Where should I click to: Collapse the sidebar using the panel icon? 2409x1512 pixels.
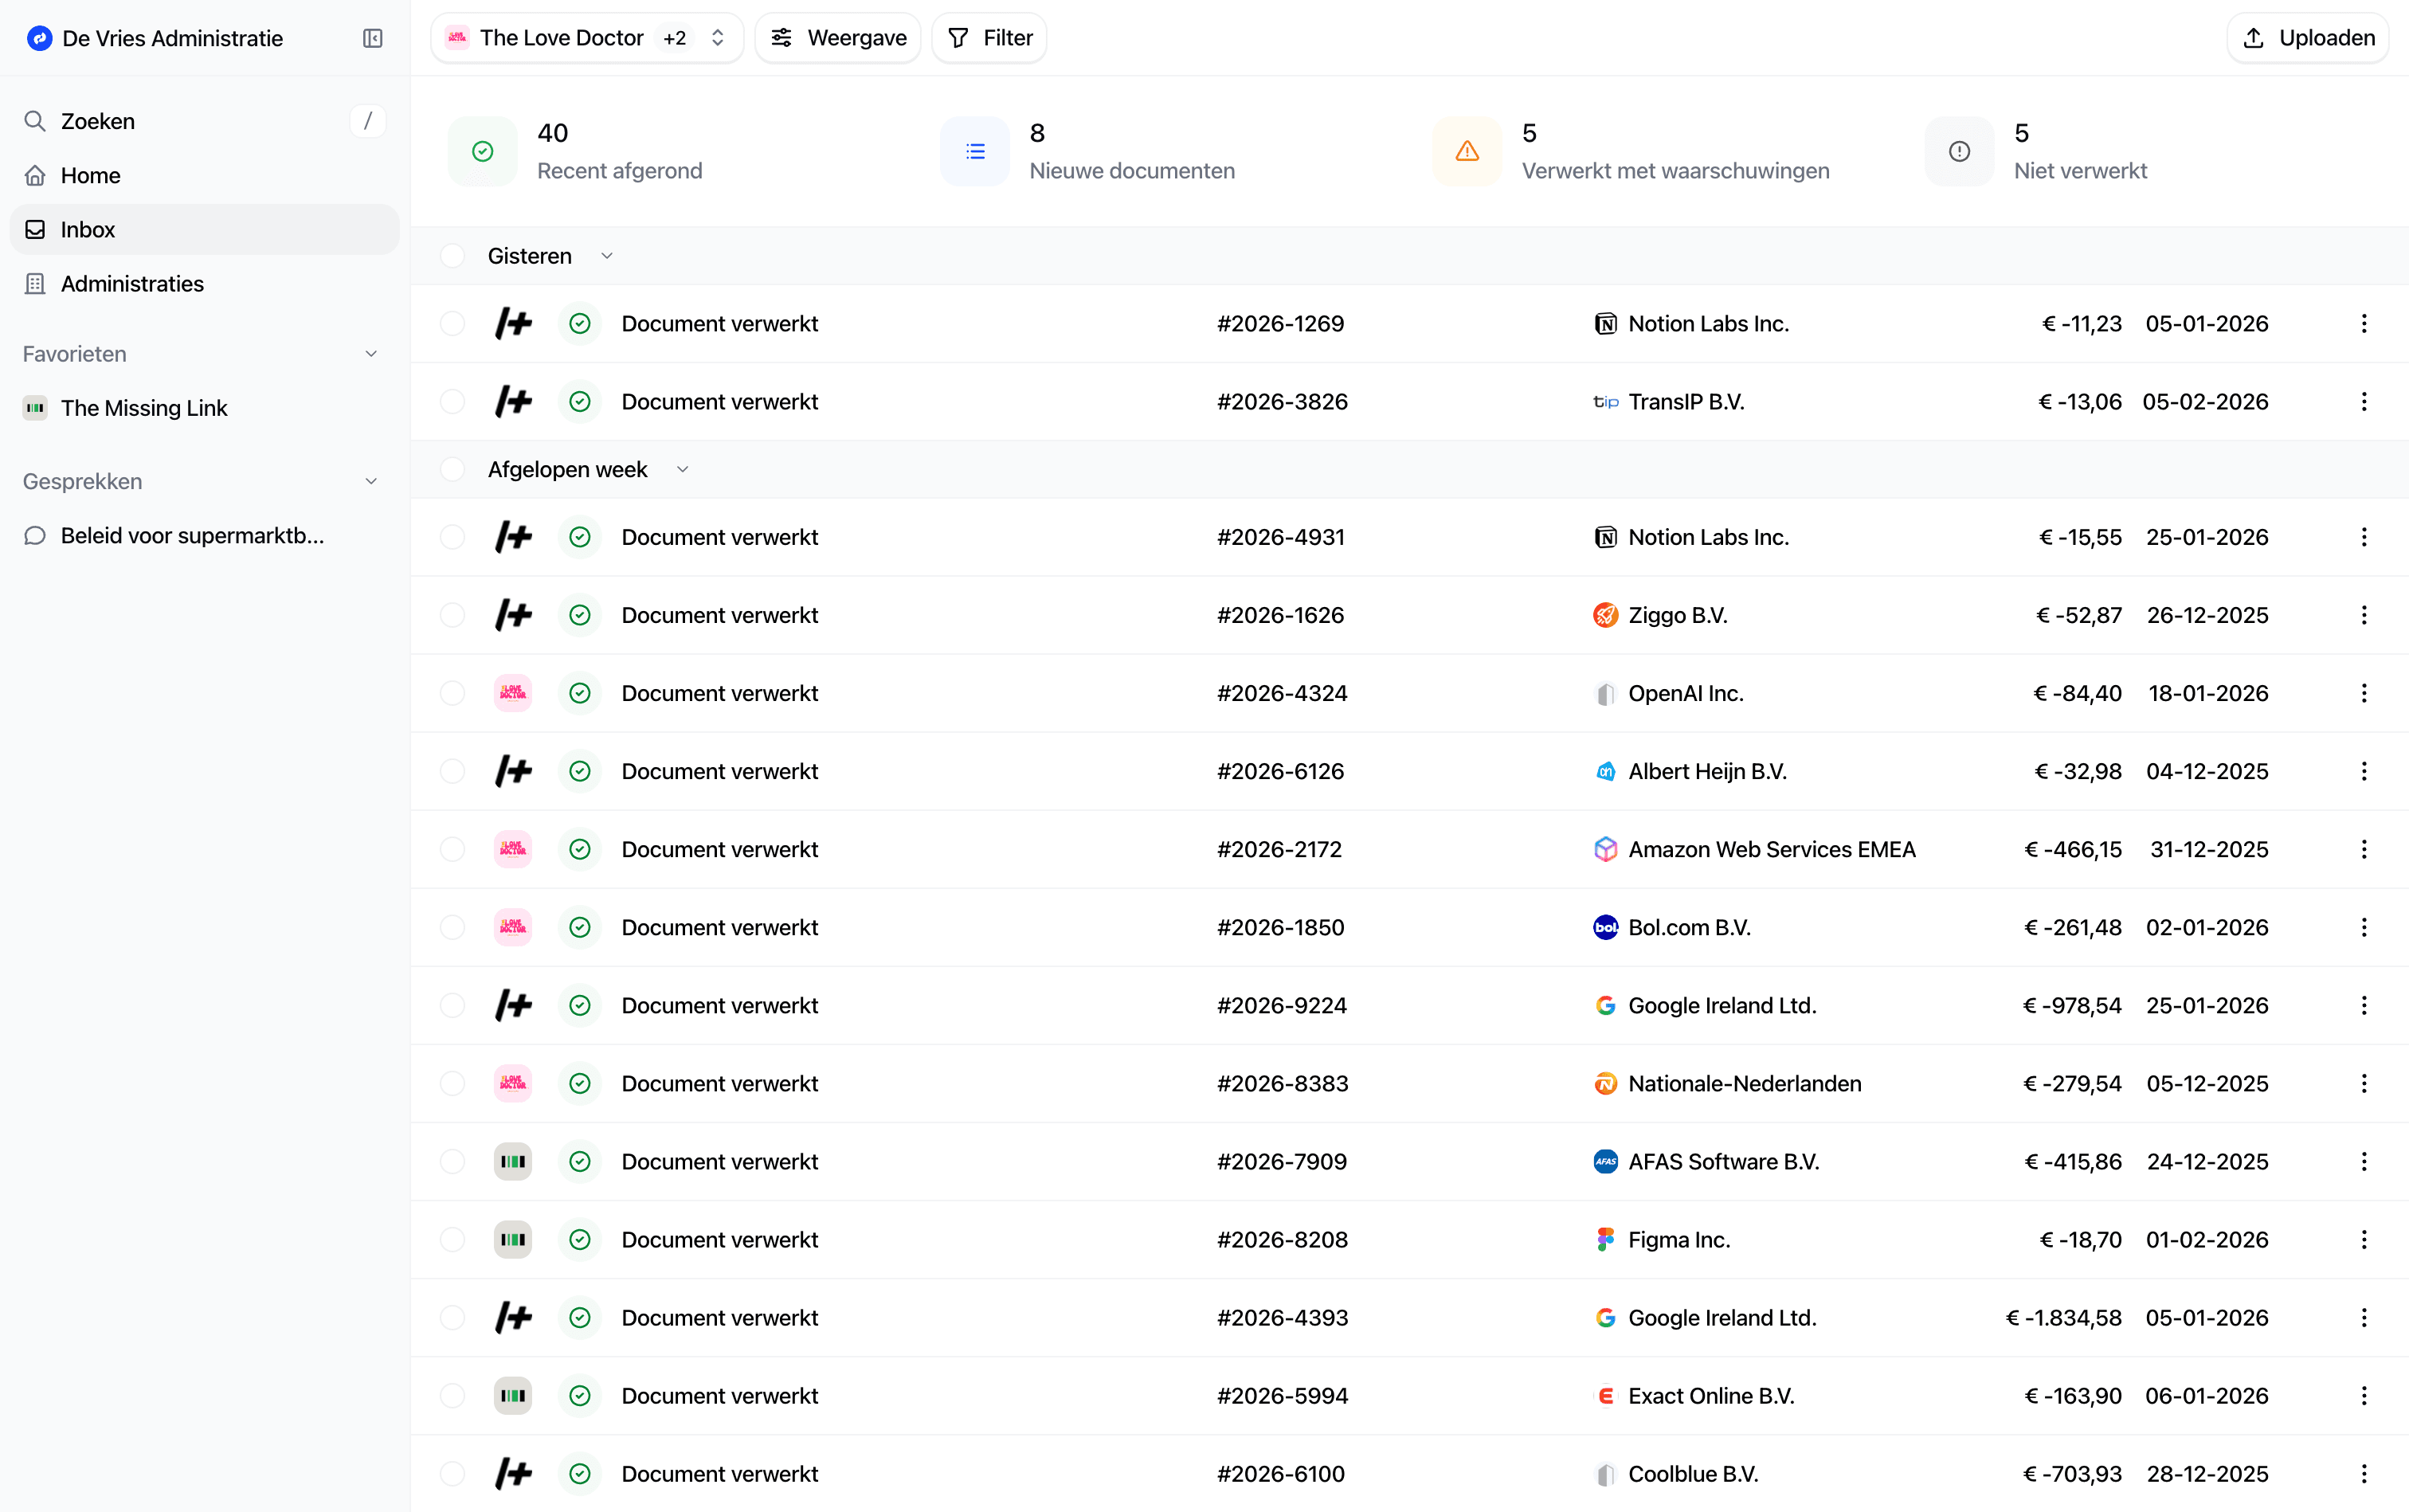(x=371, y=38)
